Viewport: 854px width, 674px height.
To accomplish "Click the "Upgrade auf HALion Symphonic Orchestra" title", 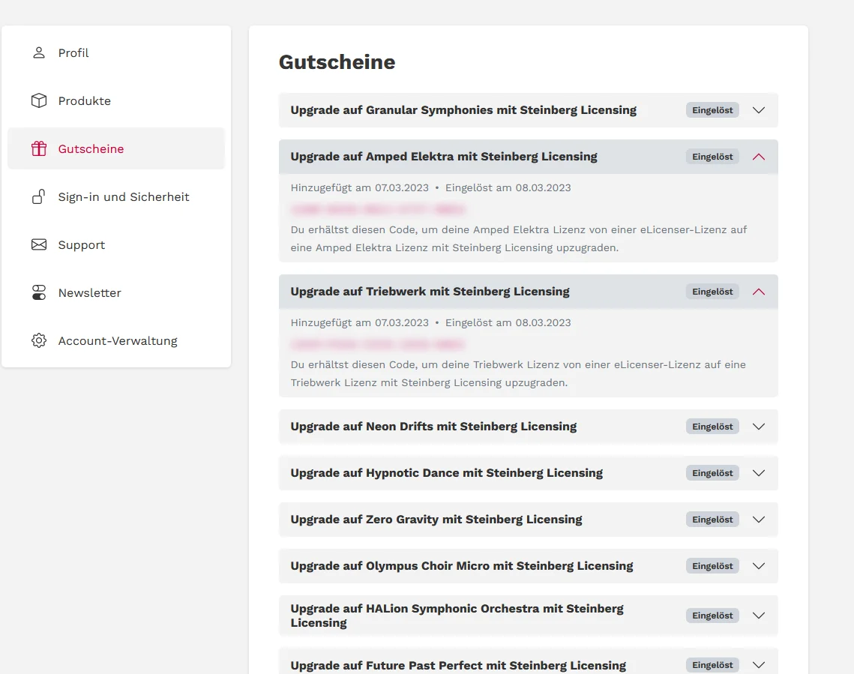I will click(x=457, y=616).
